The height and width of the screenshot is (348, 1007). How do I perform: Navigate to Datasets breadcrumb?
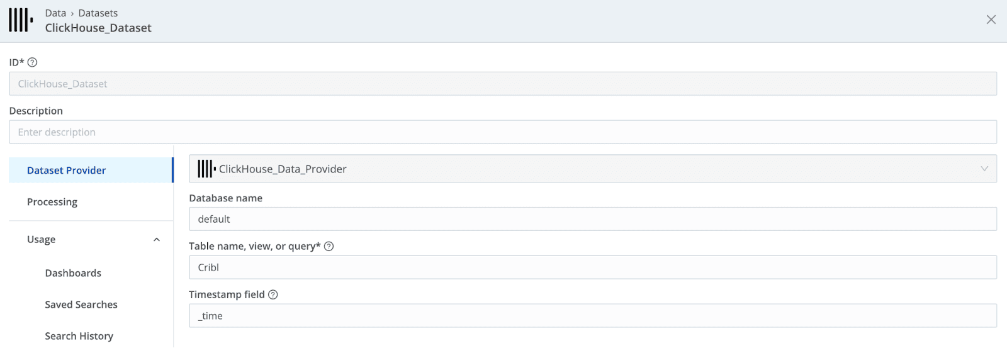(98, 13)
